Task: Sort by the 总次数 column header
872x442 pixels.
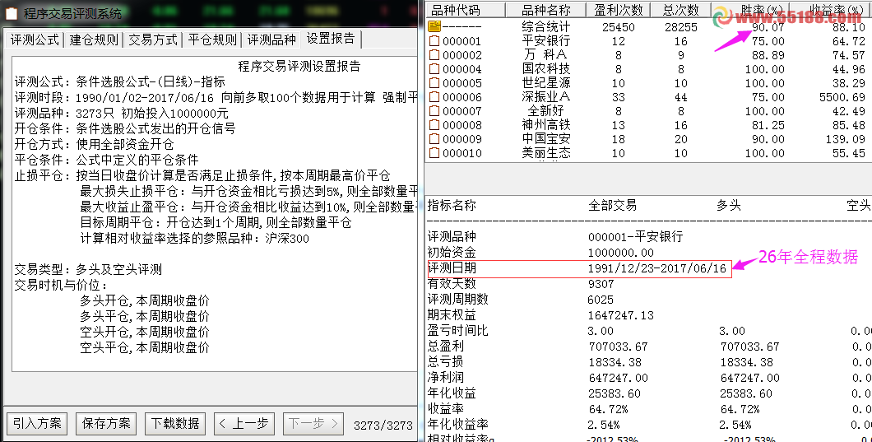Action: 680,10
